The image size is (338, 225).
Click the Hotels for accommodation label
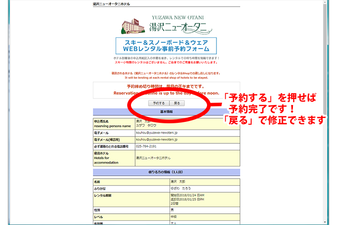(x=106, y=160)
